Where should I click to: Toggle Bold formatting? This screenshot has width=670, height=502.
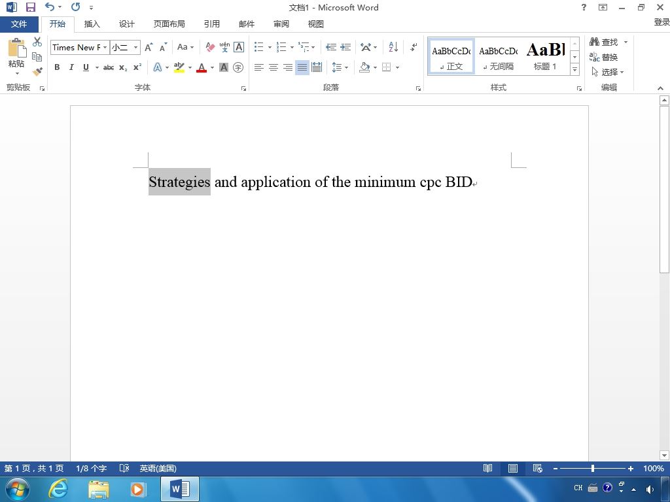coord(57,67)
